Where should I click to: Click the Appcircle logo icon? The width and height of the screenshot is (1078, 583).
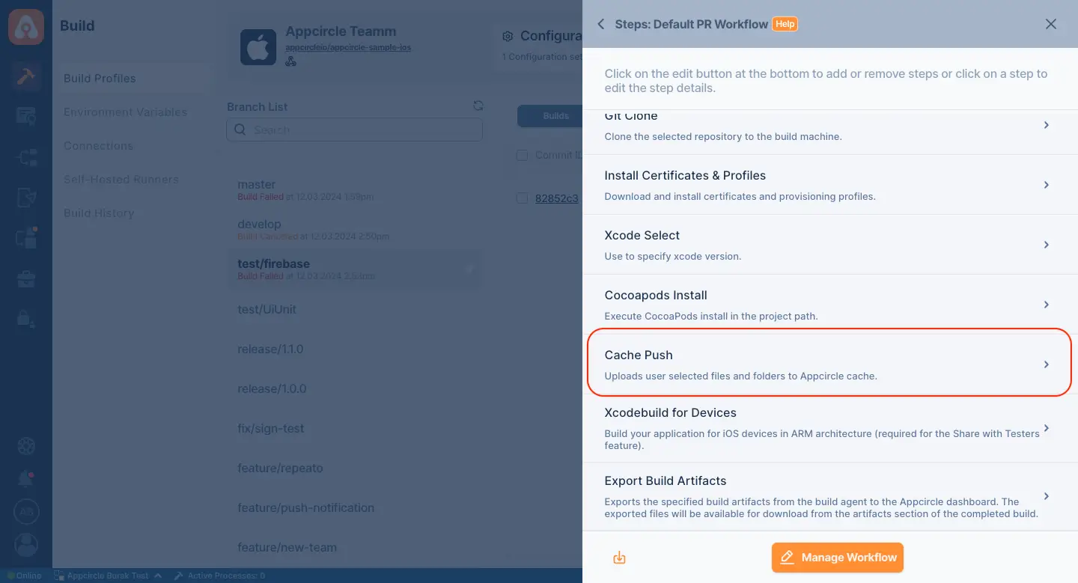(26, 26)
